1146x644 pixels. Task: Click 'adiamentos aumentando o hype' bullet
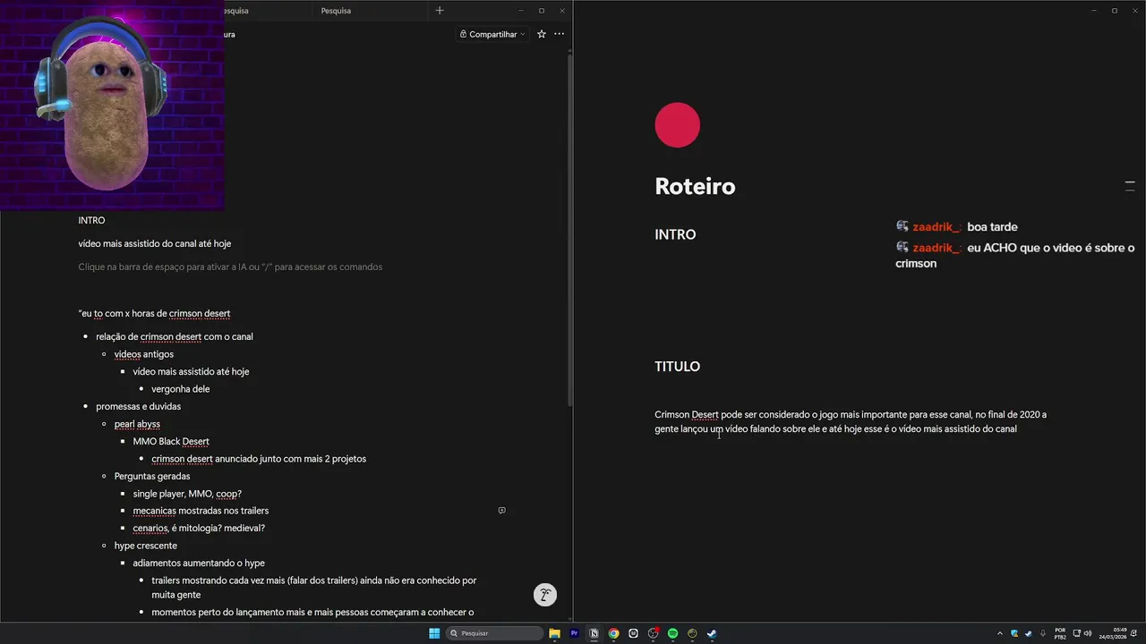pos(199,563)
